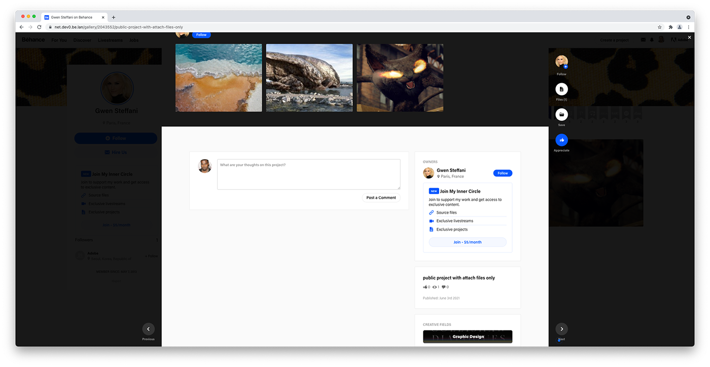The width and height of the screenshot is (710, 367).
Task: Open a new browser tab
Action: point(114,17)
